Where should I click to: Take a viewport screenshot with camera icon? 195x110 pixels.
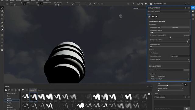click(151, 4)
